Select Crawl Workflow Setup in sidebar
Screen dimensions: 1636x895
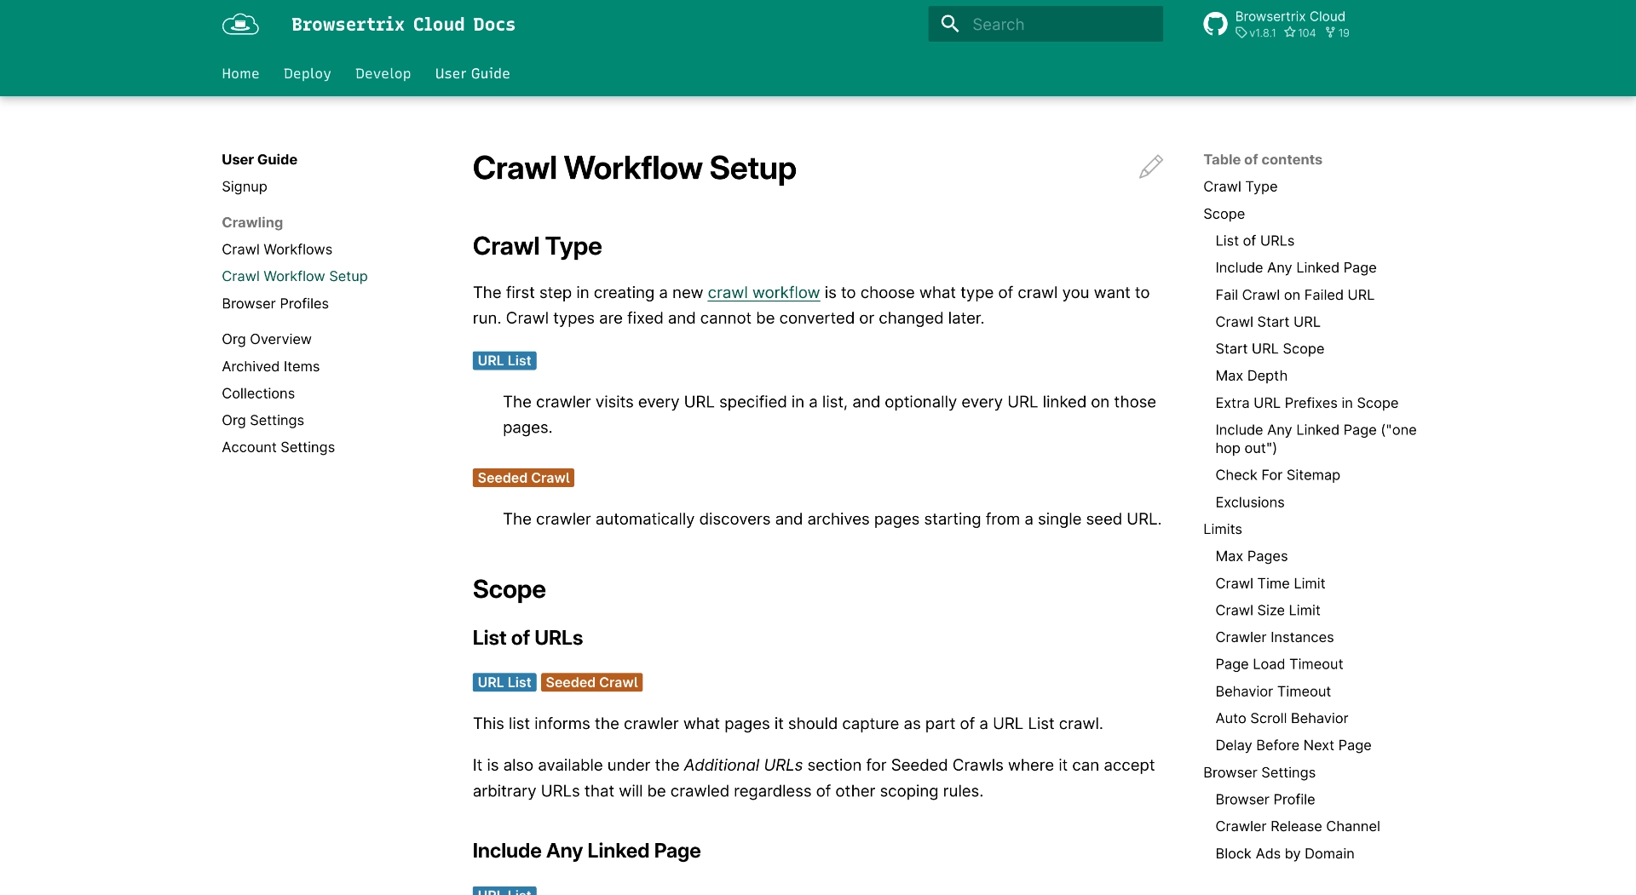[295, 276]
